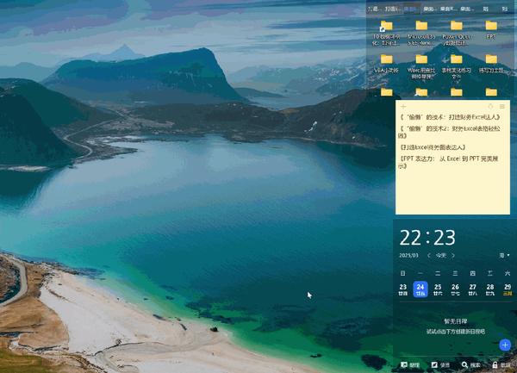Click the 22:23 clock display

[x=427, y=238]
